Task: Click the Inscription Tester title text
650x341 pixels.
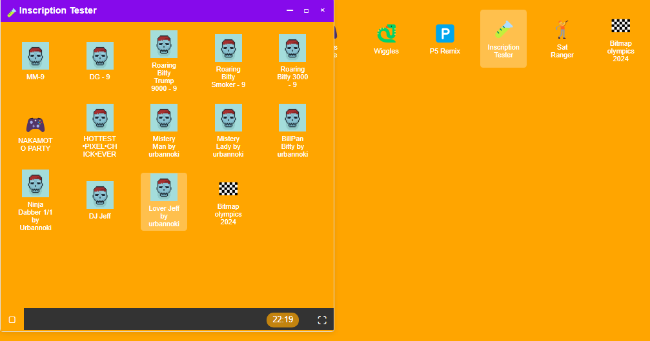Action: 58,11
